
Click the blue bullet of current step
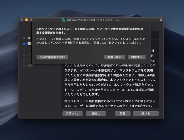coord(24,44)
